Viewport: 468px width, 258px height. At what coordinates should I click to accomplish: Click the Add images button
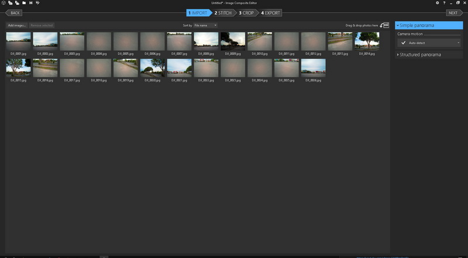pos(16,26)
